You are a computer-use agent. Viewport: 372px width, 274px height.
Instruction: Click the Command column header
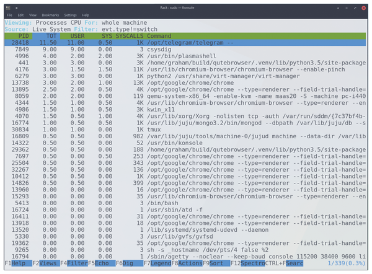(159, 36)
